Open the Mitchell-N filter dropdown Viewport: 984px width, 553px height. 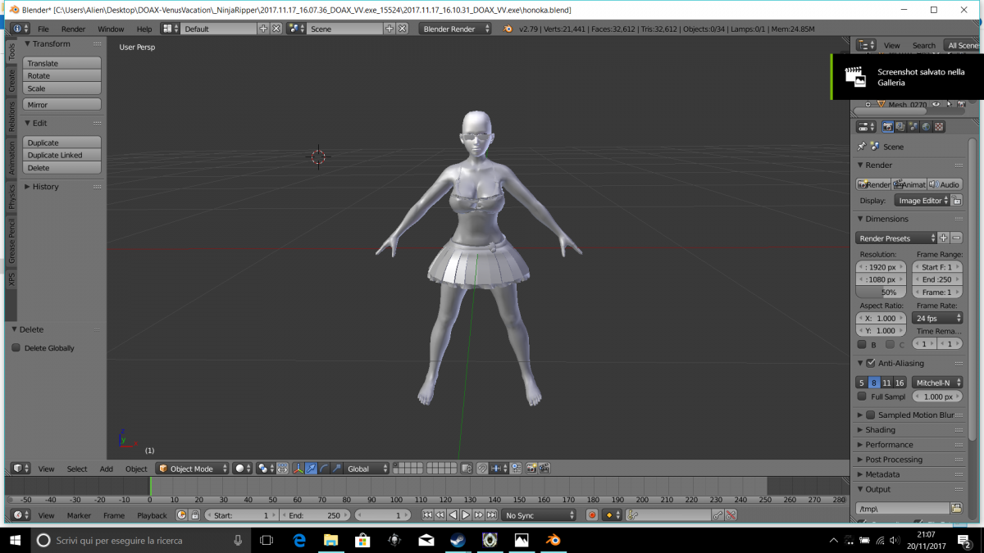pyautogui.click(x=937, y=383)
